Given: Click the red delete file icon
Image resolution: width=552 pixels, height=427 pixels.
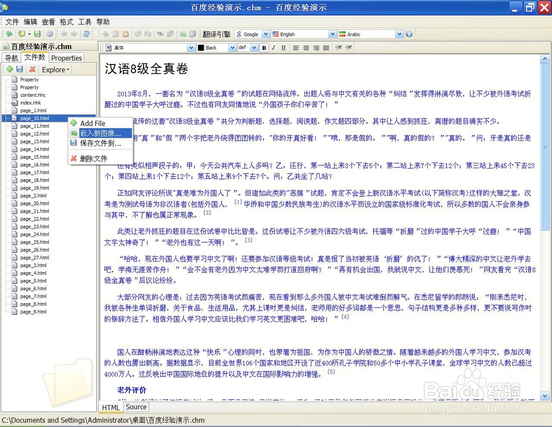Looking at the screenshot, I should point(31,69).
